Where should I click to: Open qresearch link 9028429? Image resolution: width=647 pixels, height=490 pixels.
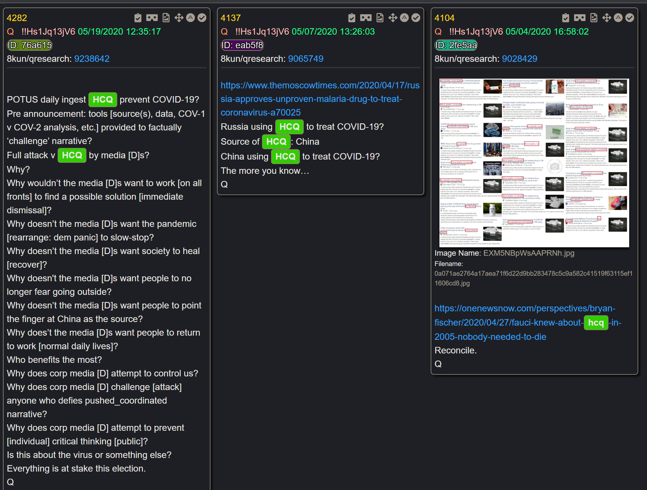point(519,59)
